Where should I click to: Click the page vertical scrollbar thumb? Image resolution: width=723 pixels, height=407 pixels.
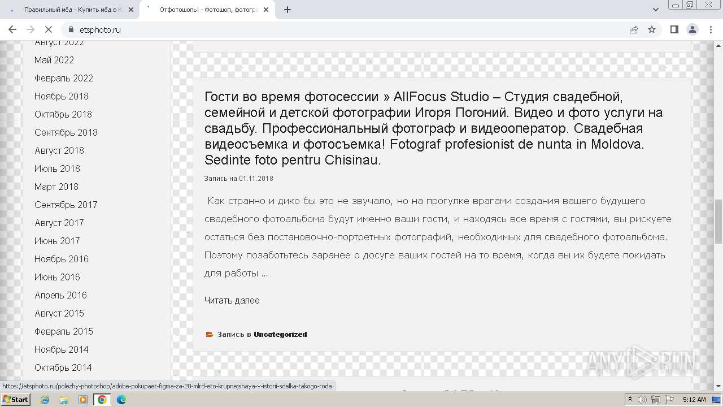718,222
